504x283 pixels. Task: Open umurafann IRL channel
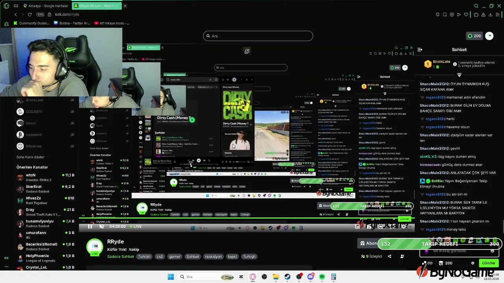45,235
